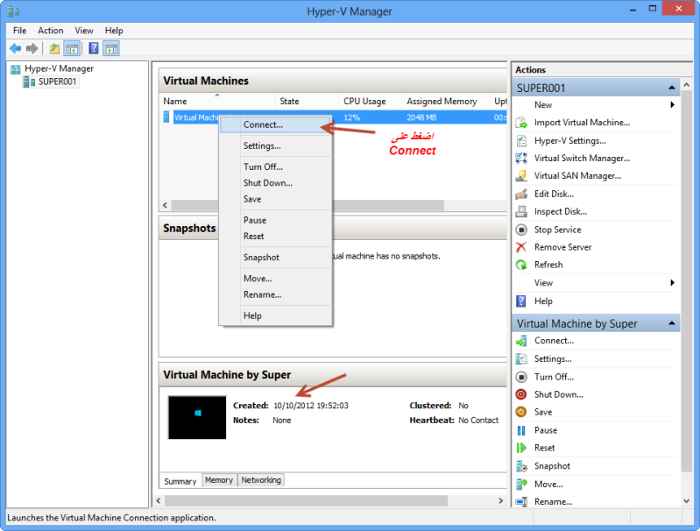Click the Import Virtual Machine icon
Image resolution: width=700 pixels, height=531 pixels.
click(x=521, y=123)
